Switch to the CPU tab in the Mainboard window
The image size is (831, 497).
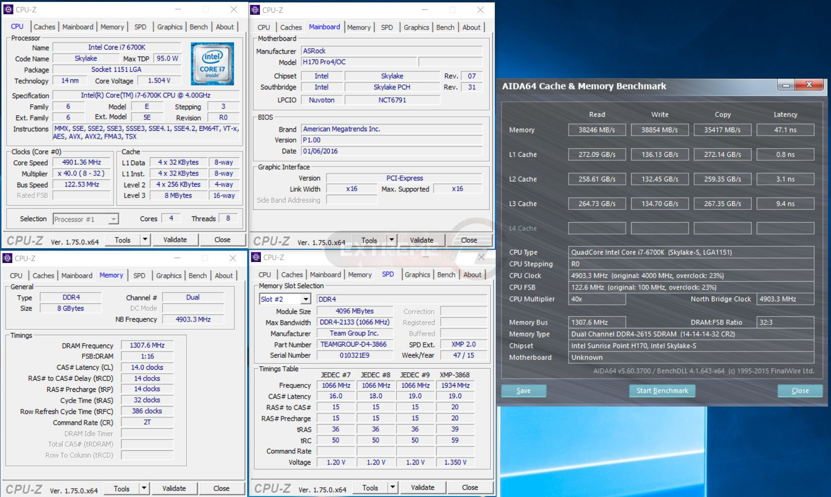(x=264, y=28)
